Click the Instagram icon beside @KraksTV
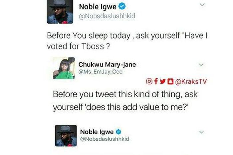 [x=149, y=81]
